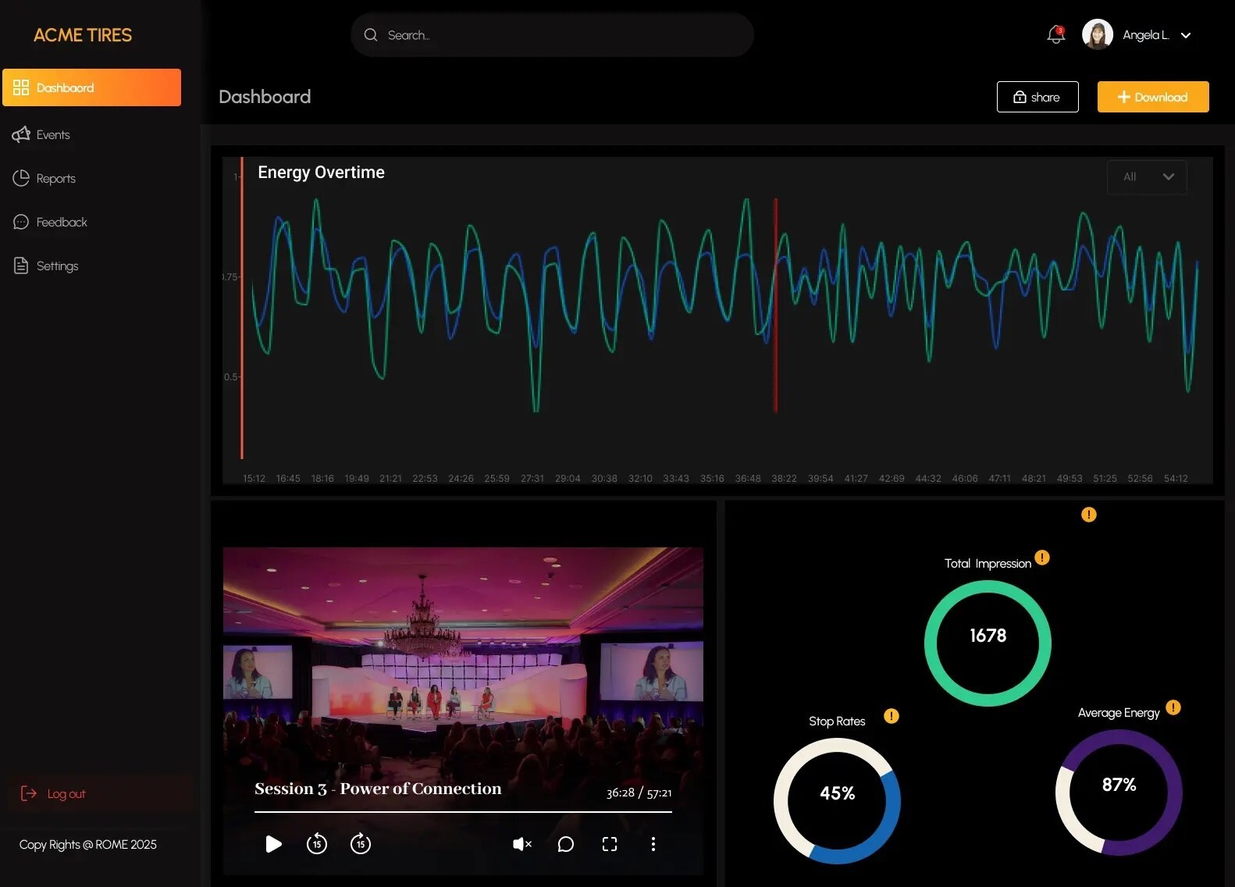Click the 45% Stop Rates ring
The image size is (1235, 887).
click(837, 801)
